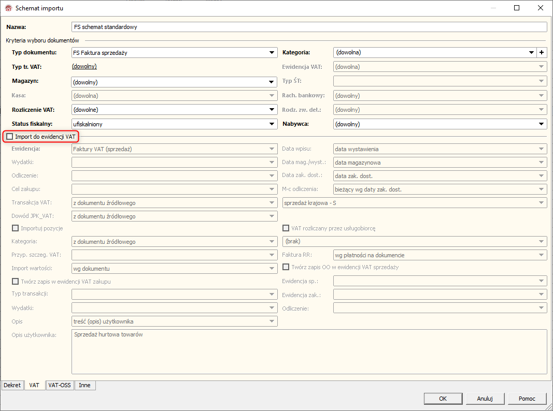Click the plus icon beside Kategoria
Image resolution: width=553 pixels, height=411 pixels.
(x=542, y=52)
